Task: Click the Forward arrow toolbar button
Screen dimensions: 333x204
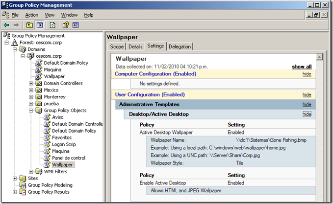Action: 16,25
